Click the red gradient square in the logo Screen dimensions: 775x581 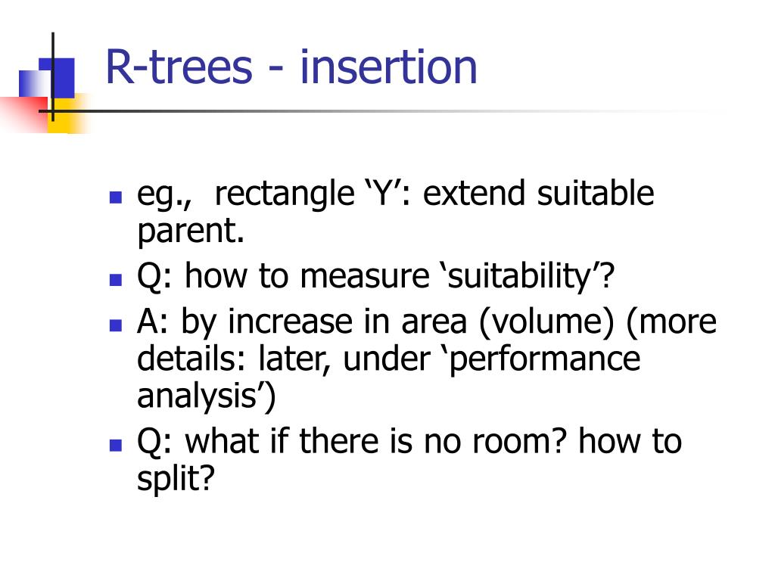point(25,114)
